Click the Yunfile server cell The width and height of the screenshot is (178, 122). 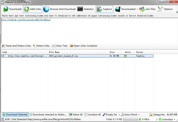[x=140, y=56]
